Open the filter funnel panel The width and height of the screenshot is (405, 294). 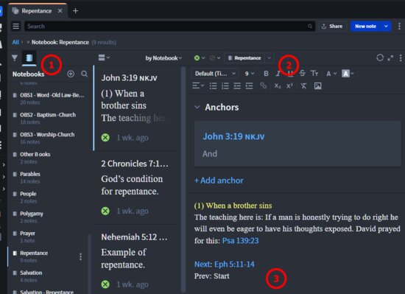pyautogui.click(x=15, y=58)
